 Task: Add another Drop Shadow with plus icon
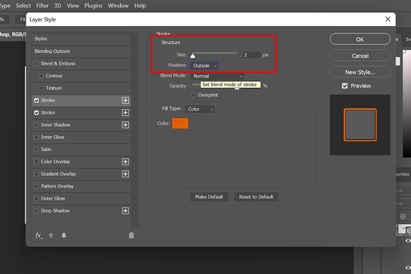tap(125, 211)
